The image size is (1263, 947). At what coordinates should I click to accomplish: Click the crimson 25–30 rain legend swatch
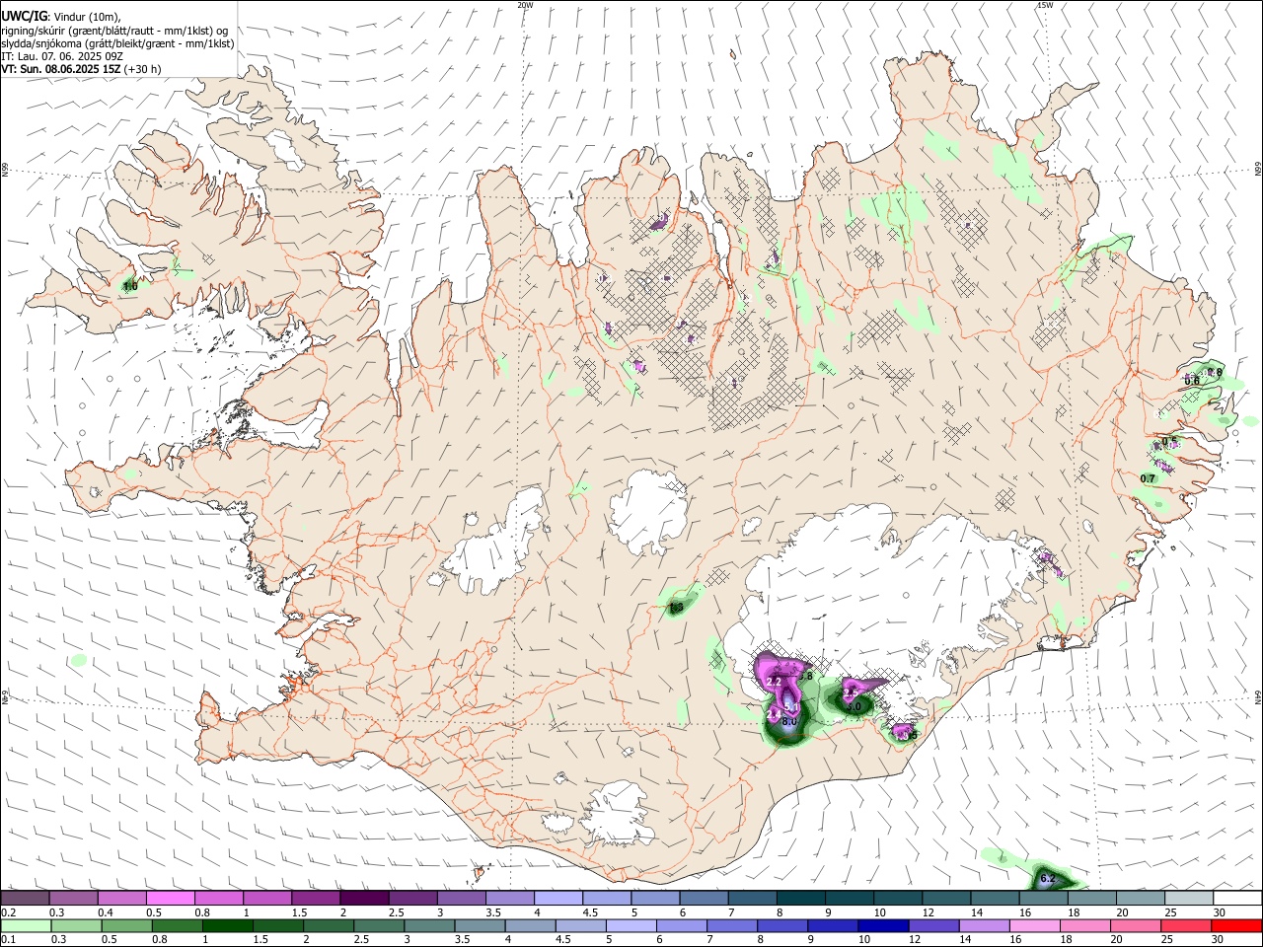[x=1185, y=926]
